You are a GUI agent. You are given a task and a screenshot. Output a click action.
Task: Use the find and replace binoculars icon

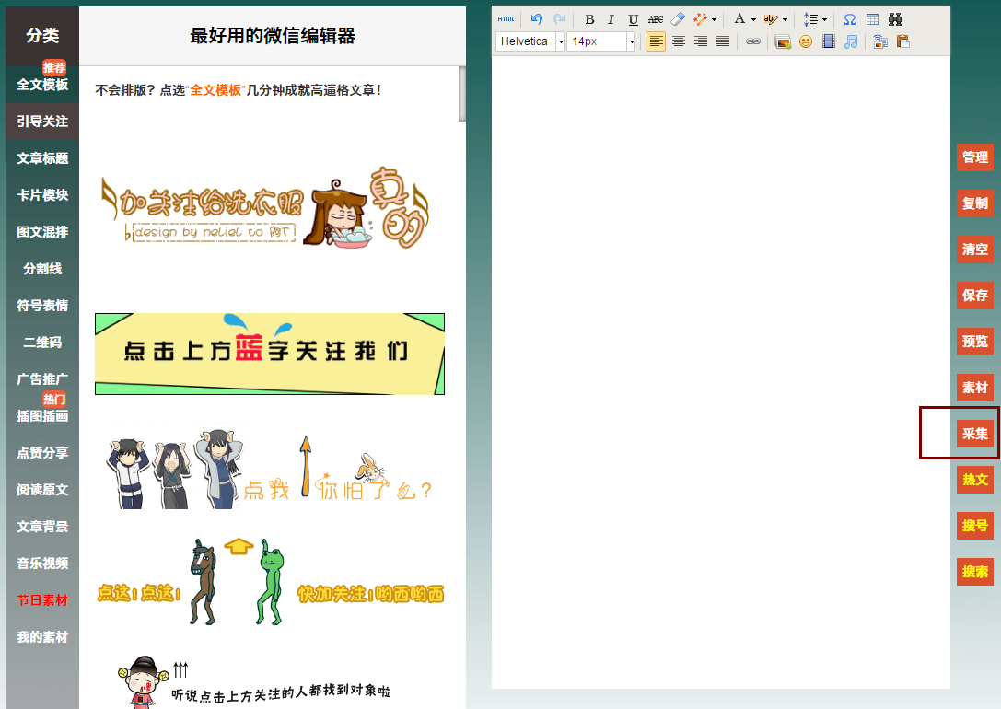[x=895, y=18]
